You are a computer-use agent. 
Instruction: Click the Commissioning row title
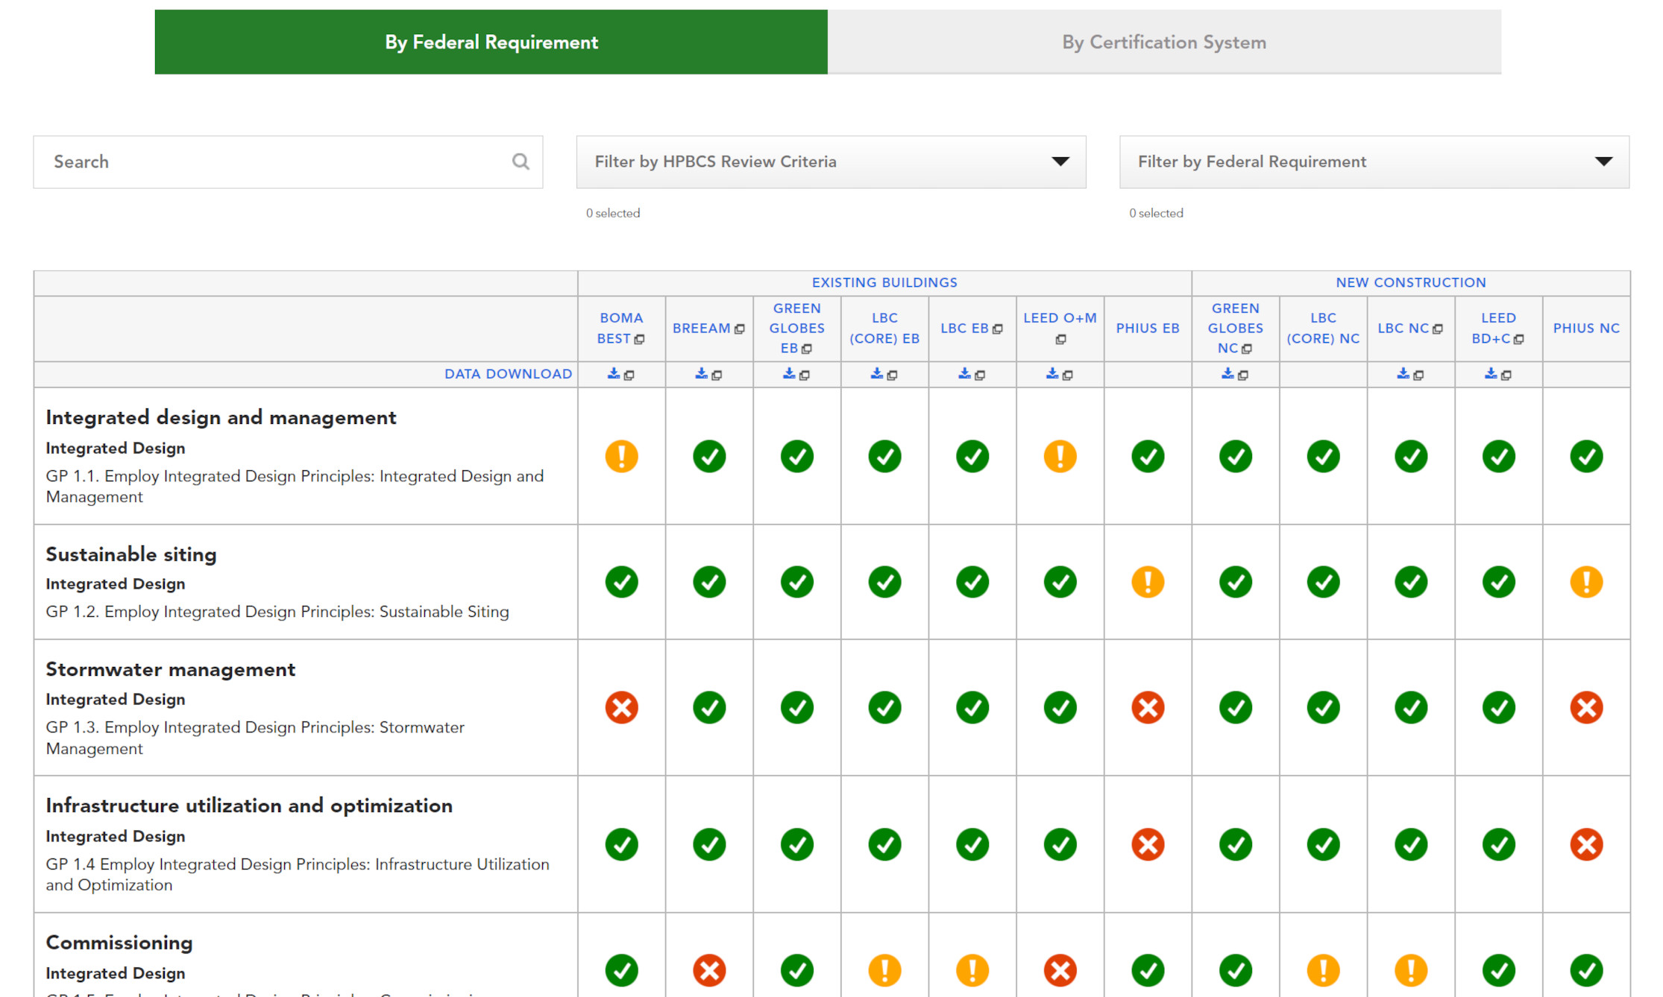(x=119, y=943)
